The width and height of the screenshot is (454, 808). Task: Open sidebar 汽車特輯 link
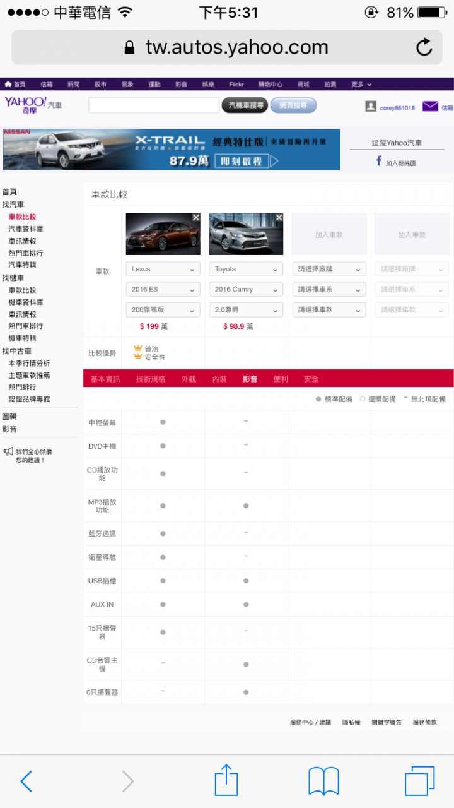pos(22,264)
